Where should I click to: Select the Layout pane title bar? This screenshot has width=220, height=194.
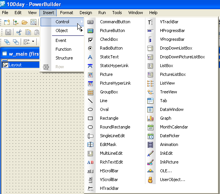pyautogui.click(x=21, y=65)
